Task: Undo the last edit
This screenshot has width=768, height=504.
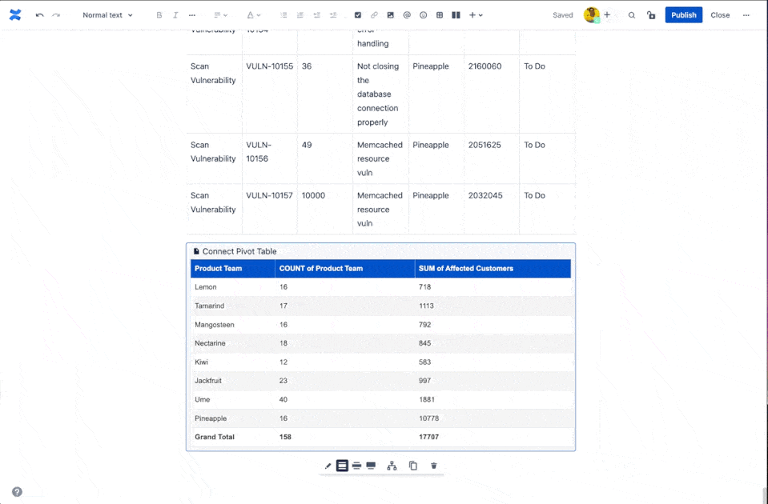Action: click(x=40, y=15)
